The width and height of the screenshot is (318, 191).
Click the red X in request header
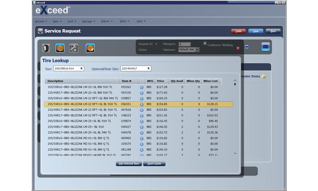(x=238, y=48)
